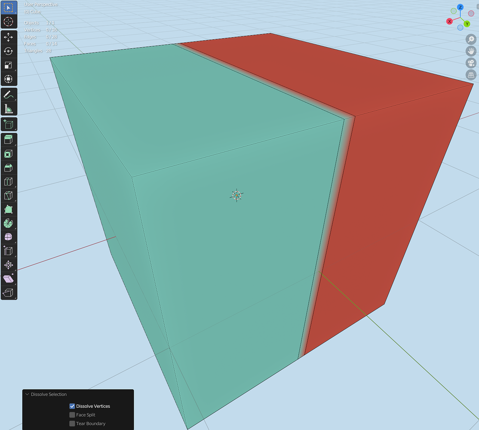The width and height of the screenshot is (479, 430).
Task: Select the Measure tool
Action: click(9, 108)
